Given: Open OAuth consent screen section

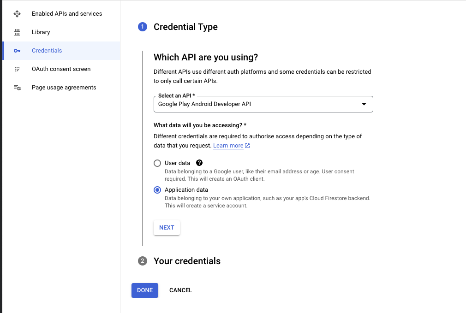Looking at the screenshot, I should point(61,69).
